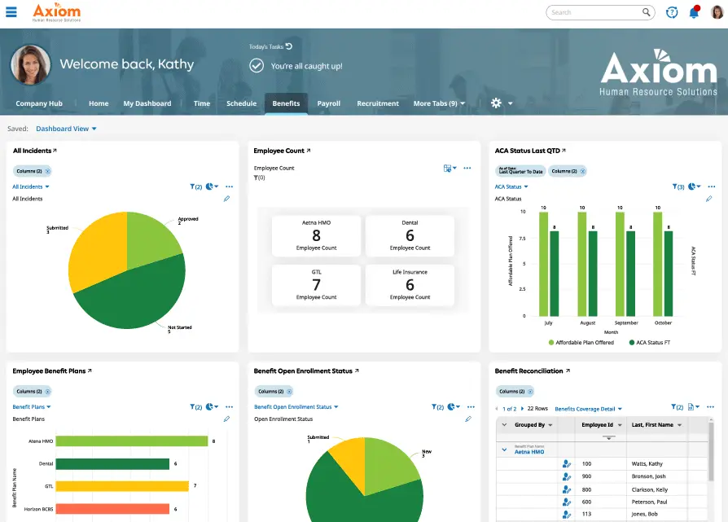Change chart type in ACA Status widget
Screen dimensions: 728x522
(694, 186)
